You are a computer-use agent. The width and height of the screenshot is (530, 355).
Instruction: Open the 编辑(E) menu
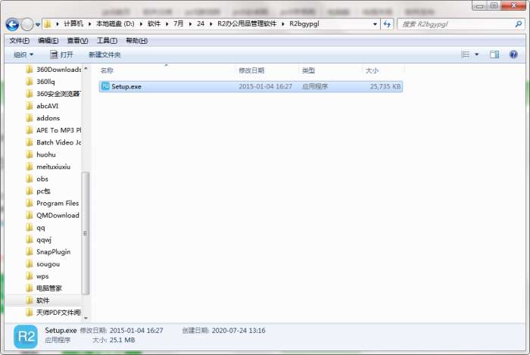[48, 41]
